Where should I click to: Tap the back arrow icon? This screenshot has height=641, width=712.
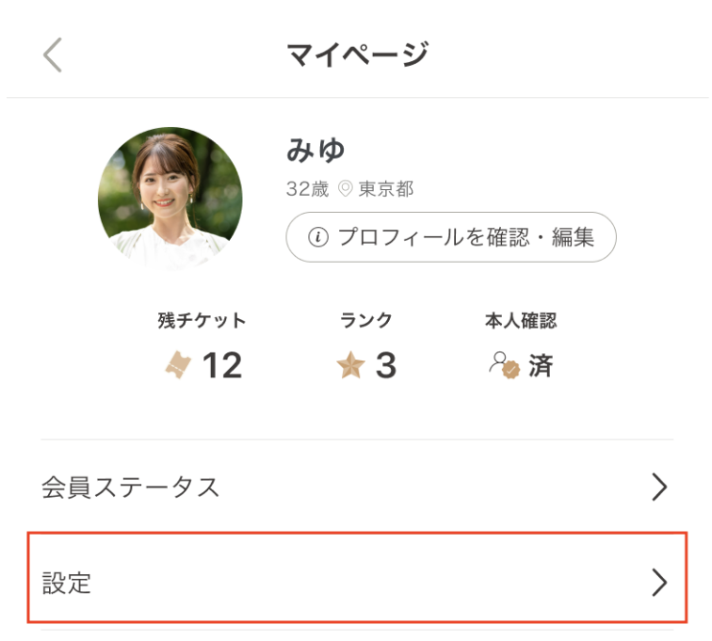click(53, 56)
